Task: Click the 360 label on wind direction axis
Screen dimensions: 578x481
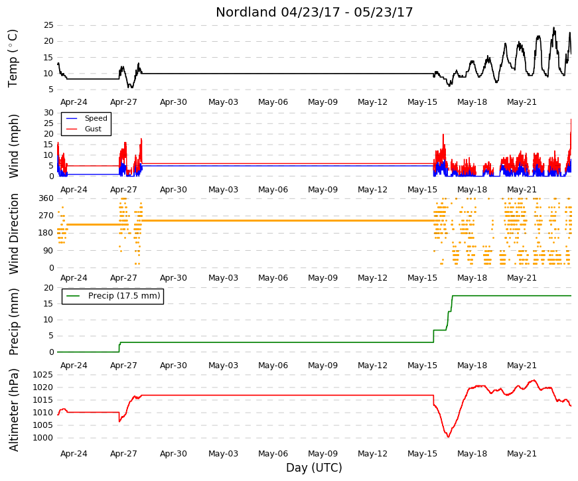Action: (x=46, y=198)
